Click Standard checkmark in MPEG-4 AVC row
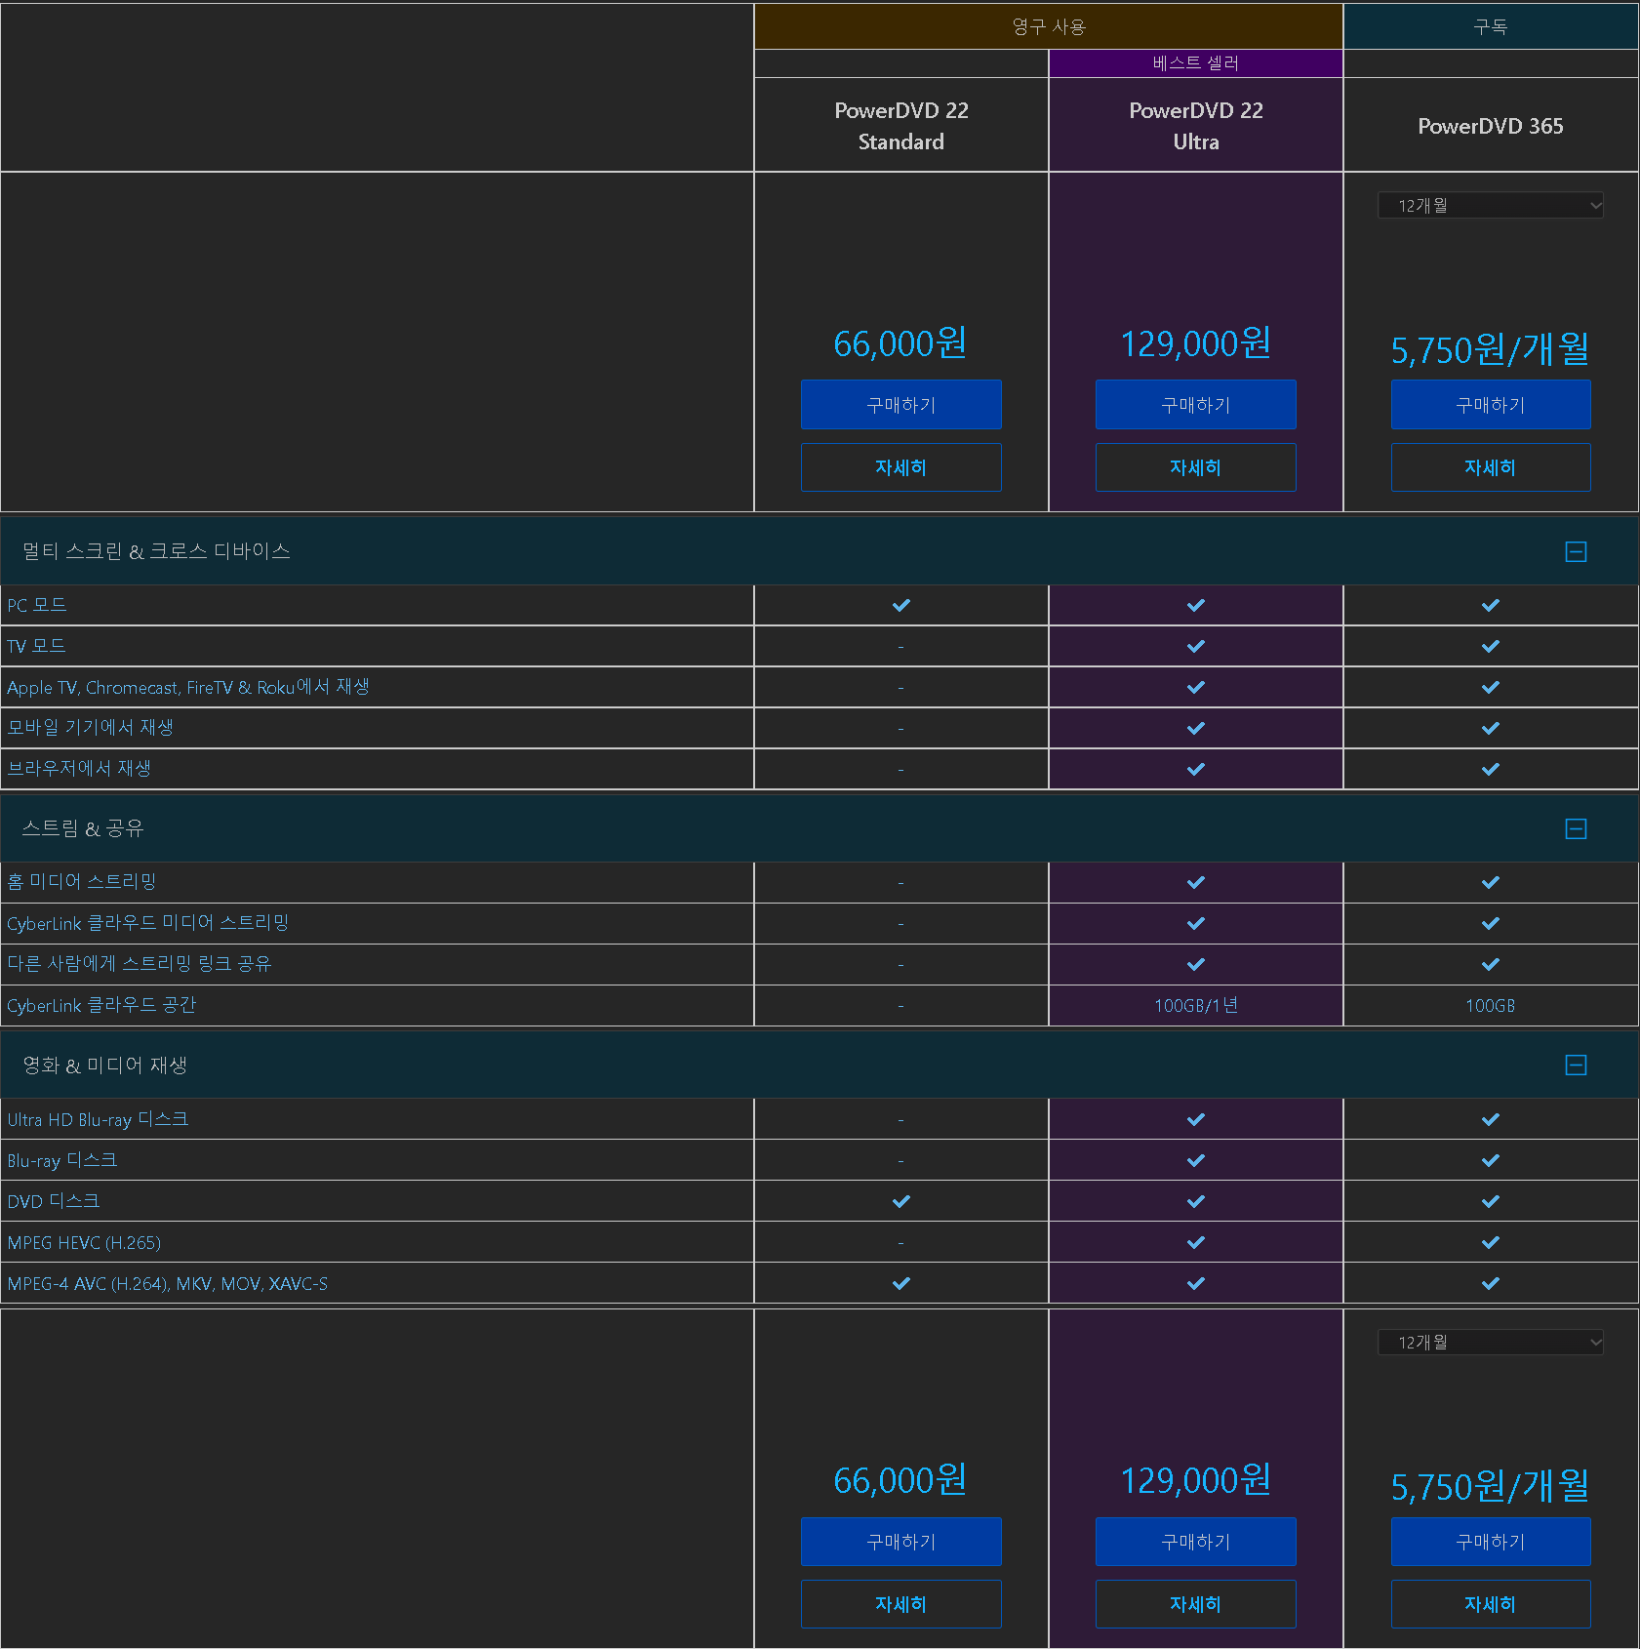1640x1649 pixels. 900,1283
